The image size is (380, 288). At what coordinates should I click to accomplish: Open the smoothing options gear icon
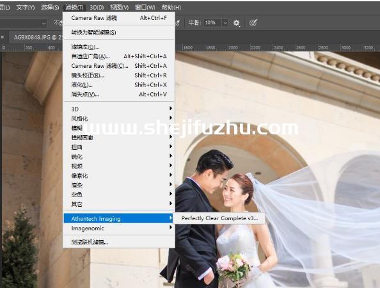coord(236,23)
